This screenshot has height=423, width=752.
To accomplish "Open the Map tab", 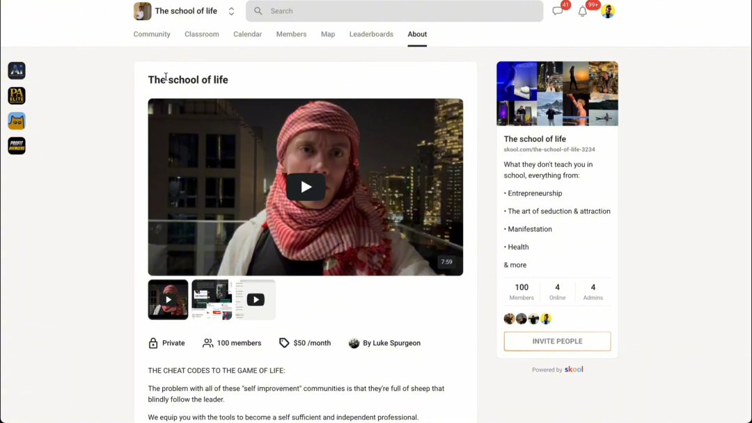I will click(x=328, y=34).
